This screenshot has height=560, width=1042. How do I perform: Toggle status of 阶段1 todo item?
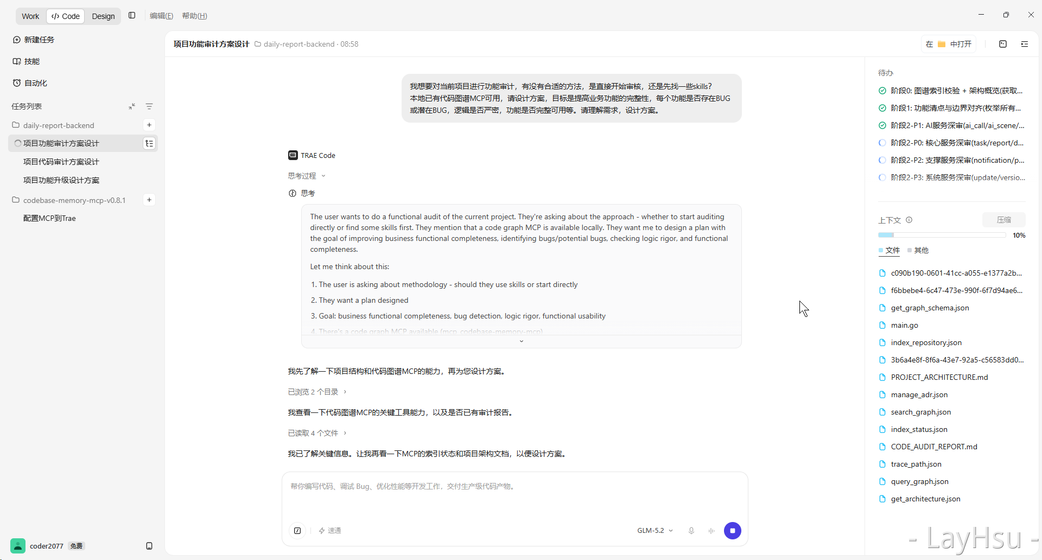pyautogui.click(x=882, y=108)
